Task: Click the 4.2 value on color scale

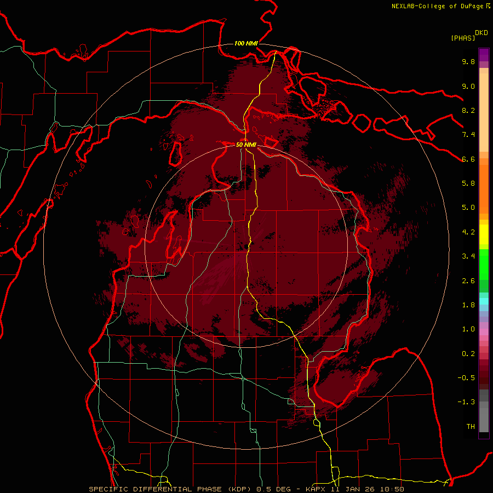Action: (x=468, y=232)
